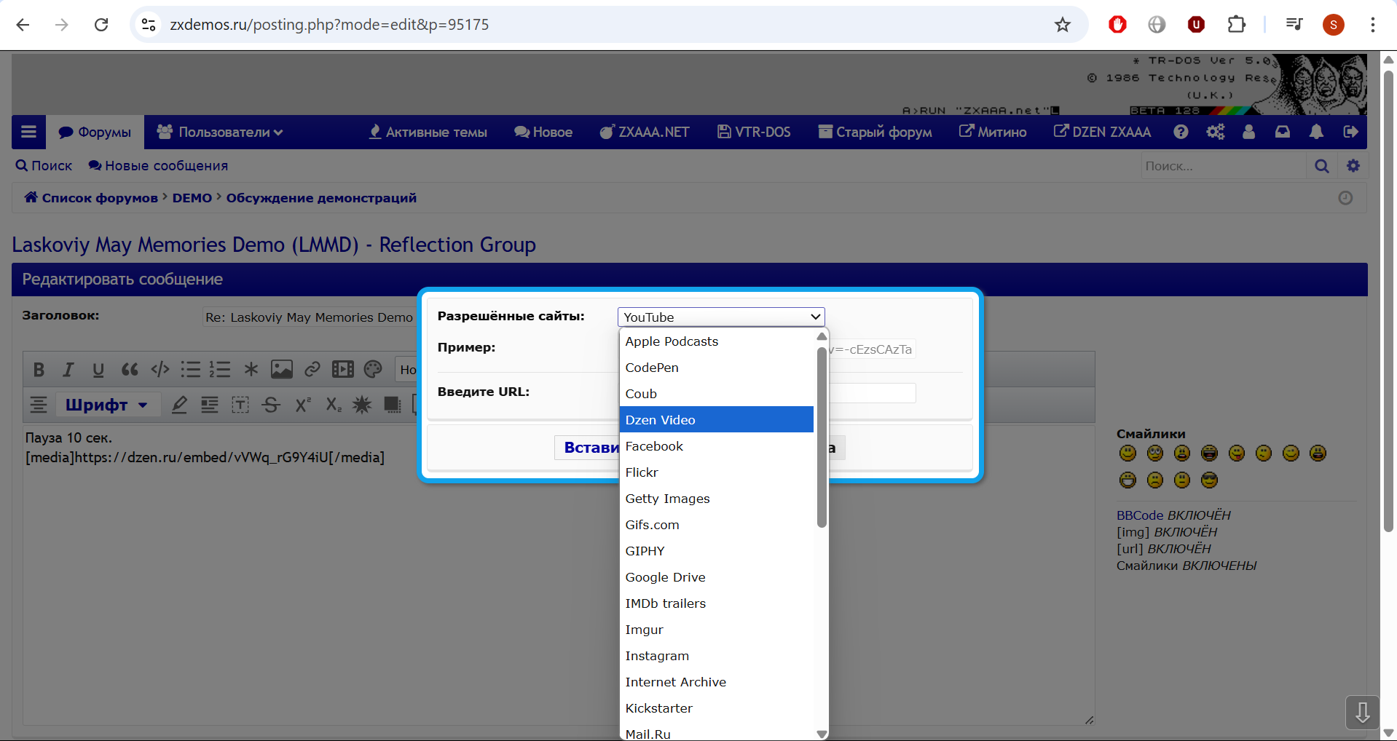Select IMDb trailers option
Screen dimensions: 1397x741
tap(717, 603)
